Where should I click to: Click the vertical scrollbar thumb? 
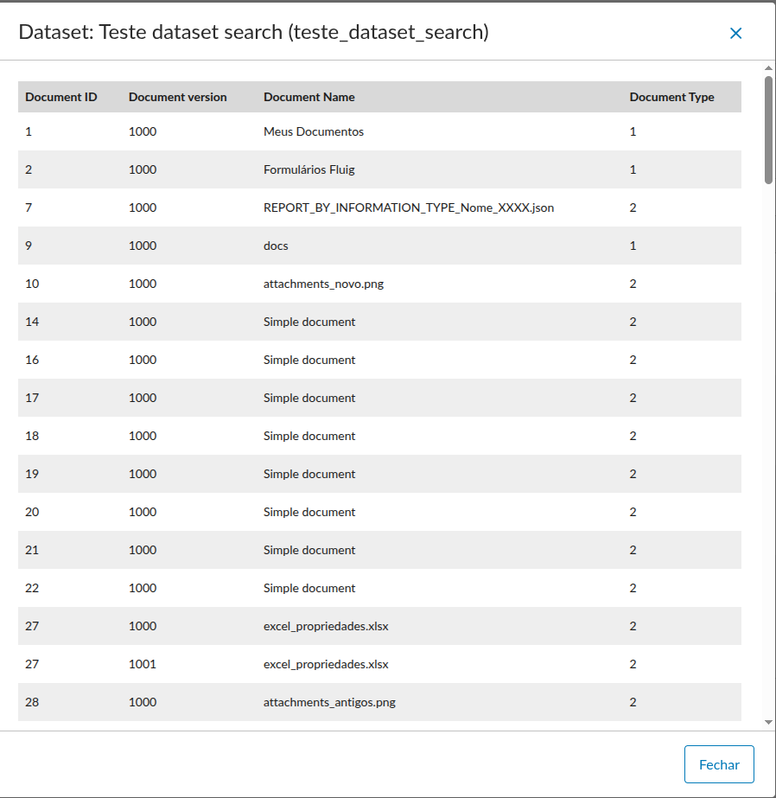point(768,130)
